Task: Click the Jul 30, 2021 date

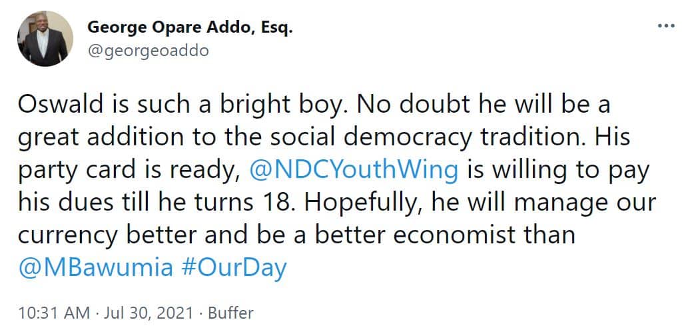Action: coord(149,313)
